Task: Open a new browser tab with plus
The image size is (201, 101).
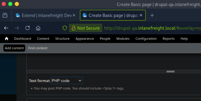Action: (152, 16)
